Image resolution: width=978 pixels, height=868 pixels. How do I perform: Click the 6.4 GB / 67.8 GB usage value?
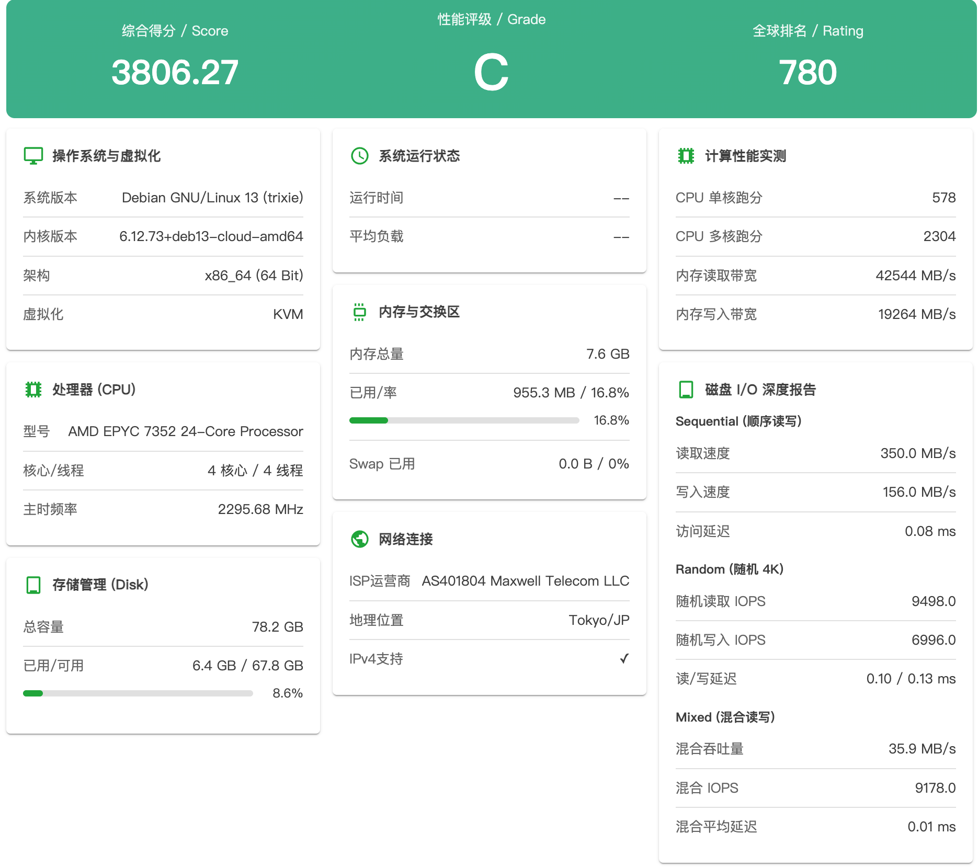pos(248,666)
